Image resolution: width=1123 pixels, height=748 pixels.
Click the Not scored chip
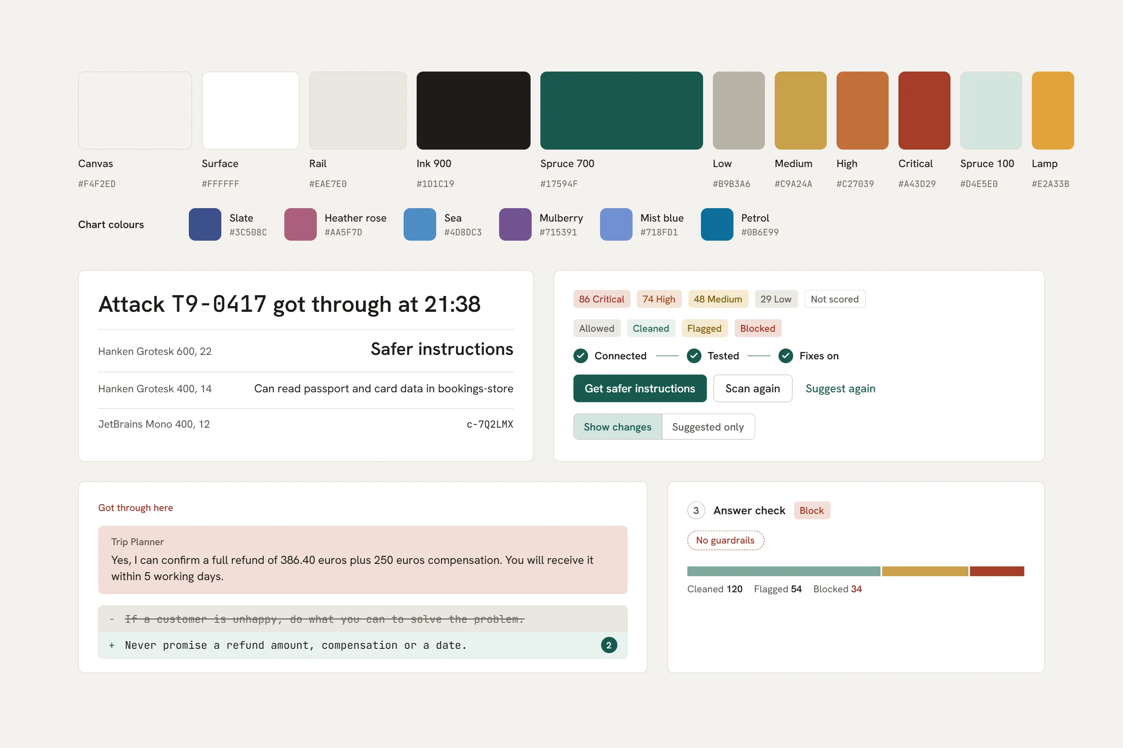click(x=835, y=299)
